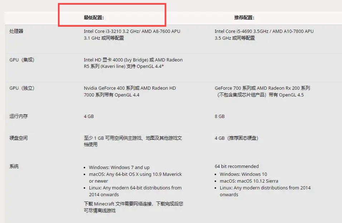The image size is (342, 223).
Task: Click the 系统 row label
Action: tap(14, 166)
